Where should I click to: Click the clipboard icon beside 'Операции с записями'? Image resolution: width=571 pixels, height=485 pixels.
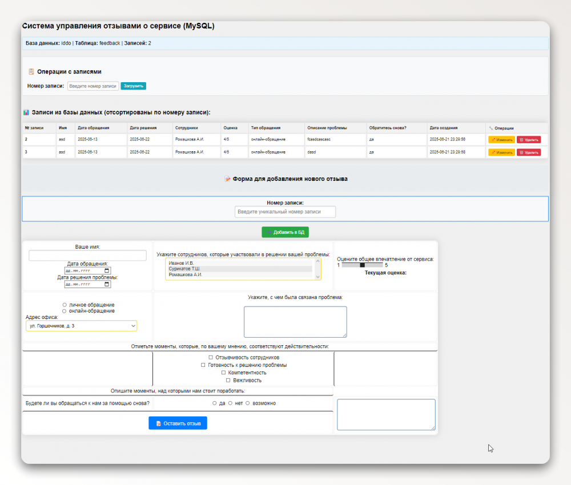(x=31, y=72)
